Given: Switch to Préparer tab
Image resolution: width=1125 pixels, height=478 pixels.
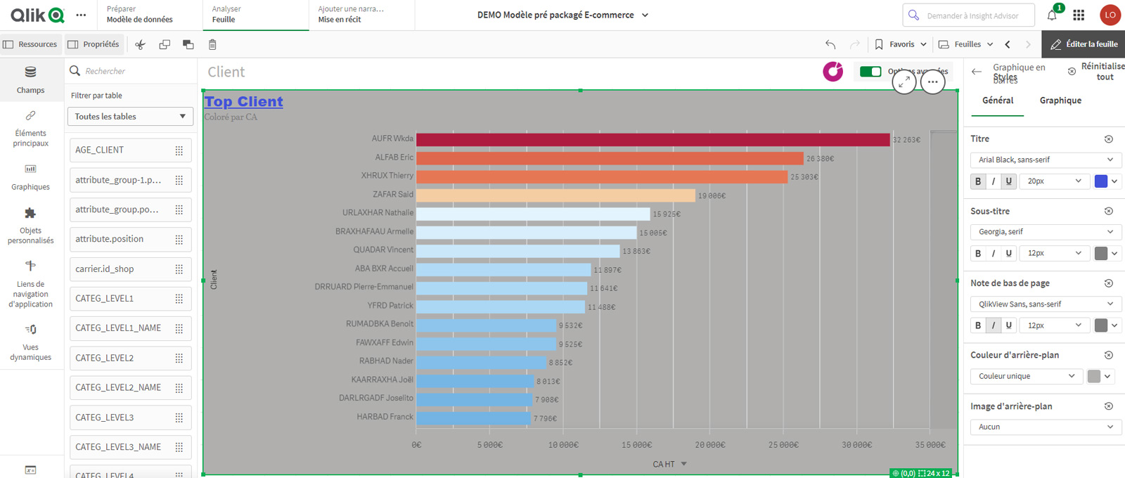Looking at the screenshot, I should click(150, 15).
